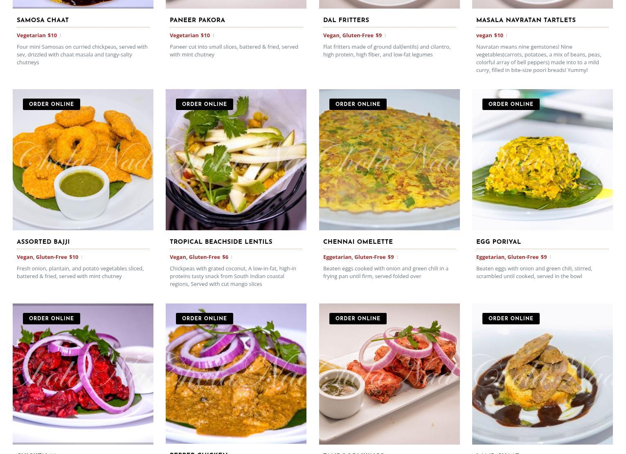Click Order Online on lamb chaat photo
This screenshot has width=626, height=454.
tap(511, 319)
